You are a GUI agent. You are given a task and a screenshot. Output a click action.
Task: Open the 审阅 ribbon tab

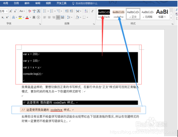tap(38, 3)
